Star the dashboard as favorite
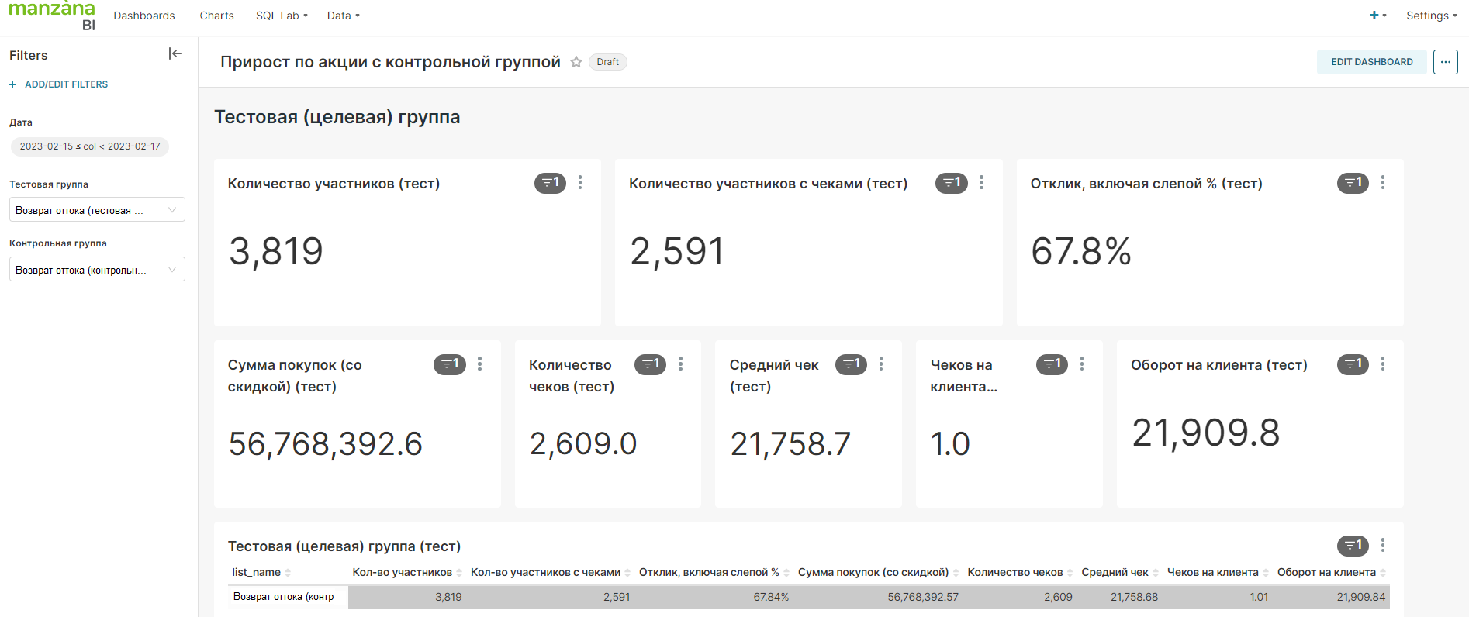Screen dimensions: 1469x617 click(x=576, y=62)
